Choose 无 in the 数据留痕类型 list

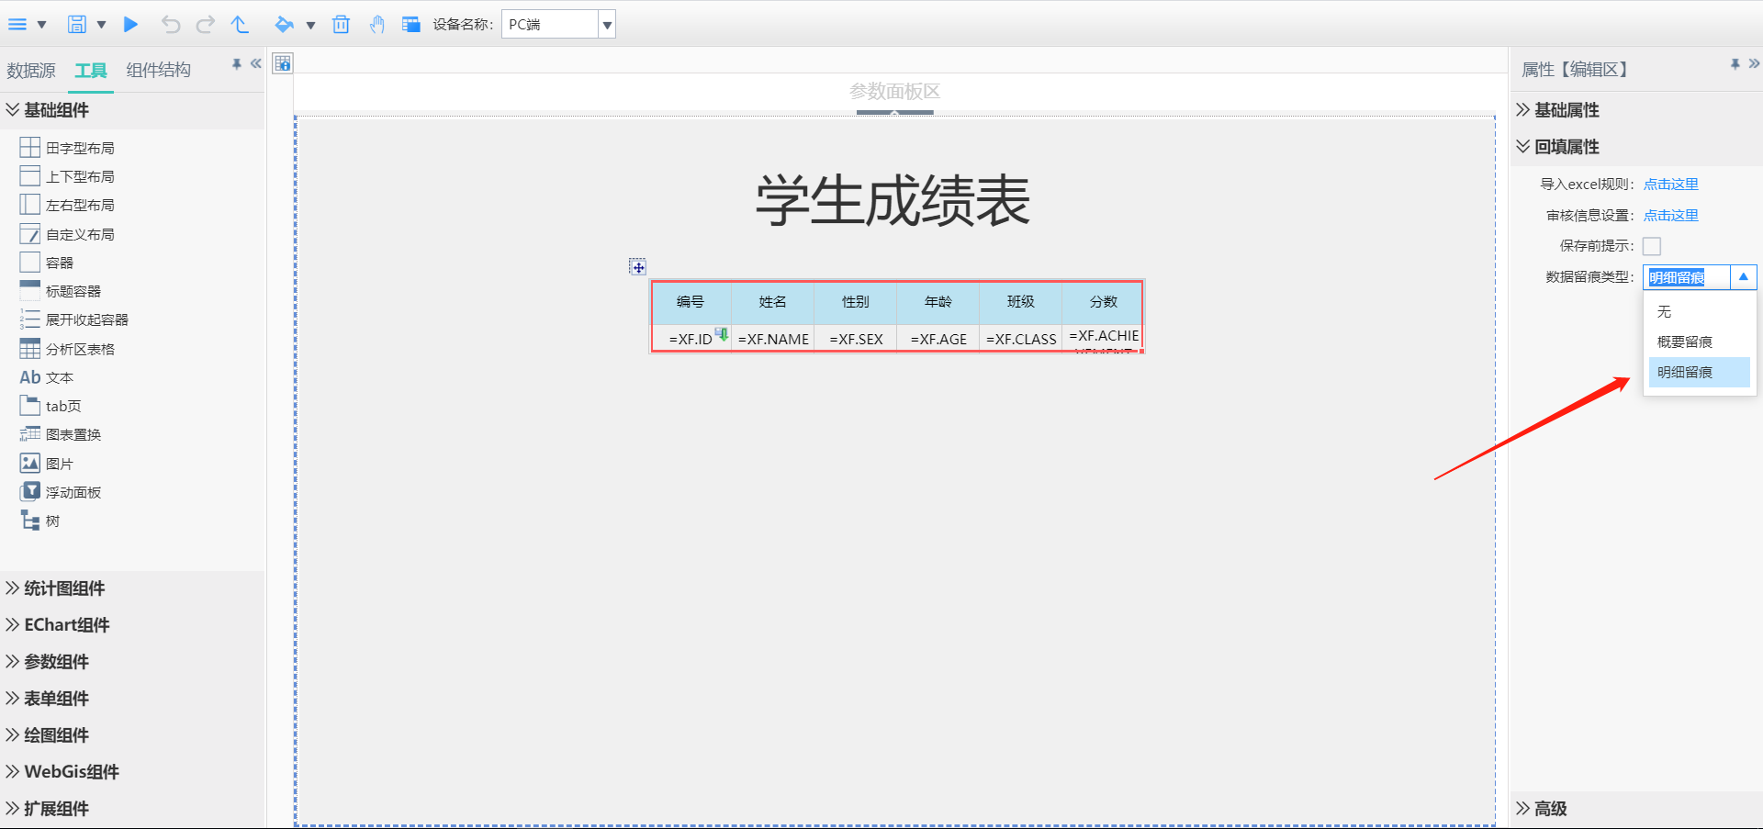pos(1664,312)
